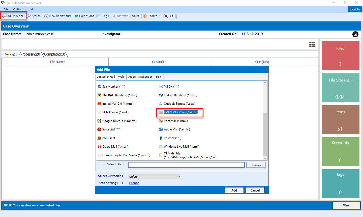The height and width of the screenshot is (217, 363).
Task: Click the 'James murder case' case name
Action: click(39, 34)
